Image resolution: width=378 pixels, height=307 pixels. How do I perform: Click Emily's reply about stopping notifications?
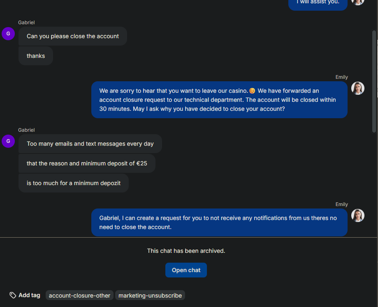pyautogui.click(x=219, y=222)
